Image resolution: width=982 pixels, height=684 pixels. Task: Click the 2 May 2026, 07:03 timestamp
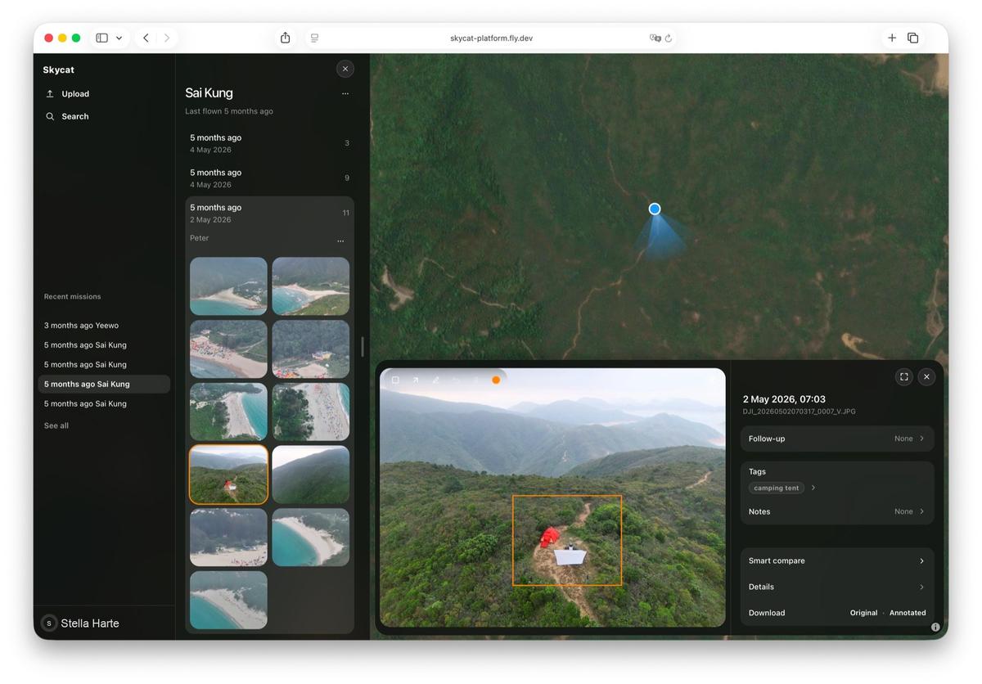click(x=784, y=399)
